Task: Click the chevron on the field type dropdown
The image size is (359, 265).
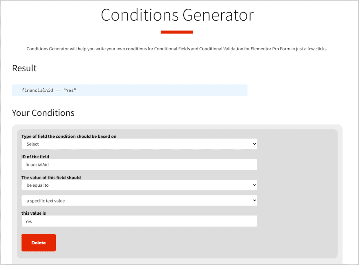Action: (254, 144)
